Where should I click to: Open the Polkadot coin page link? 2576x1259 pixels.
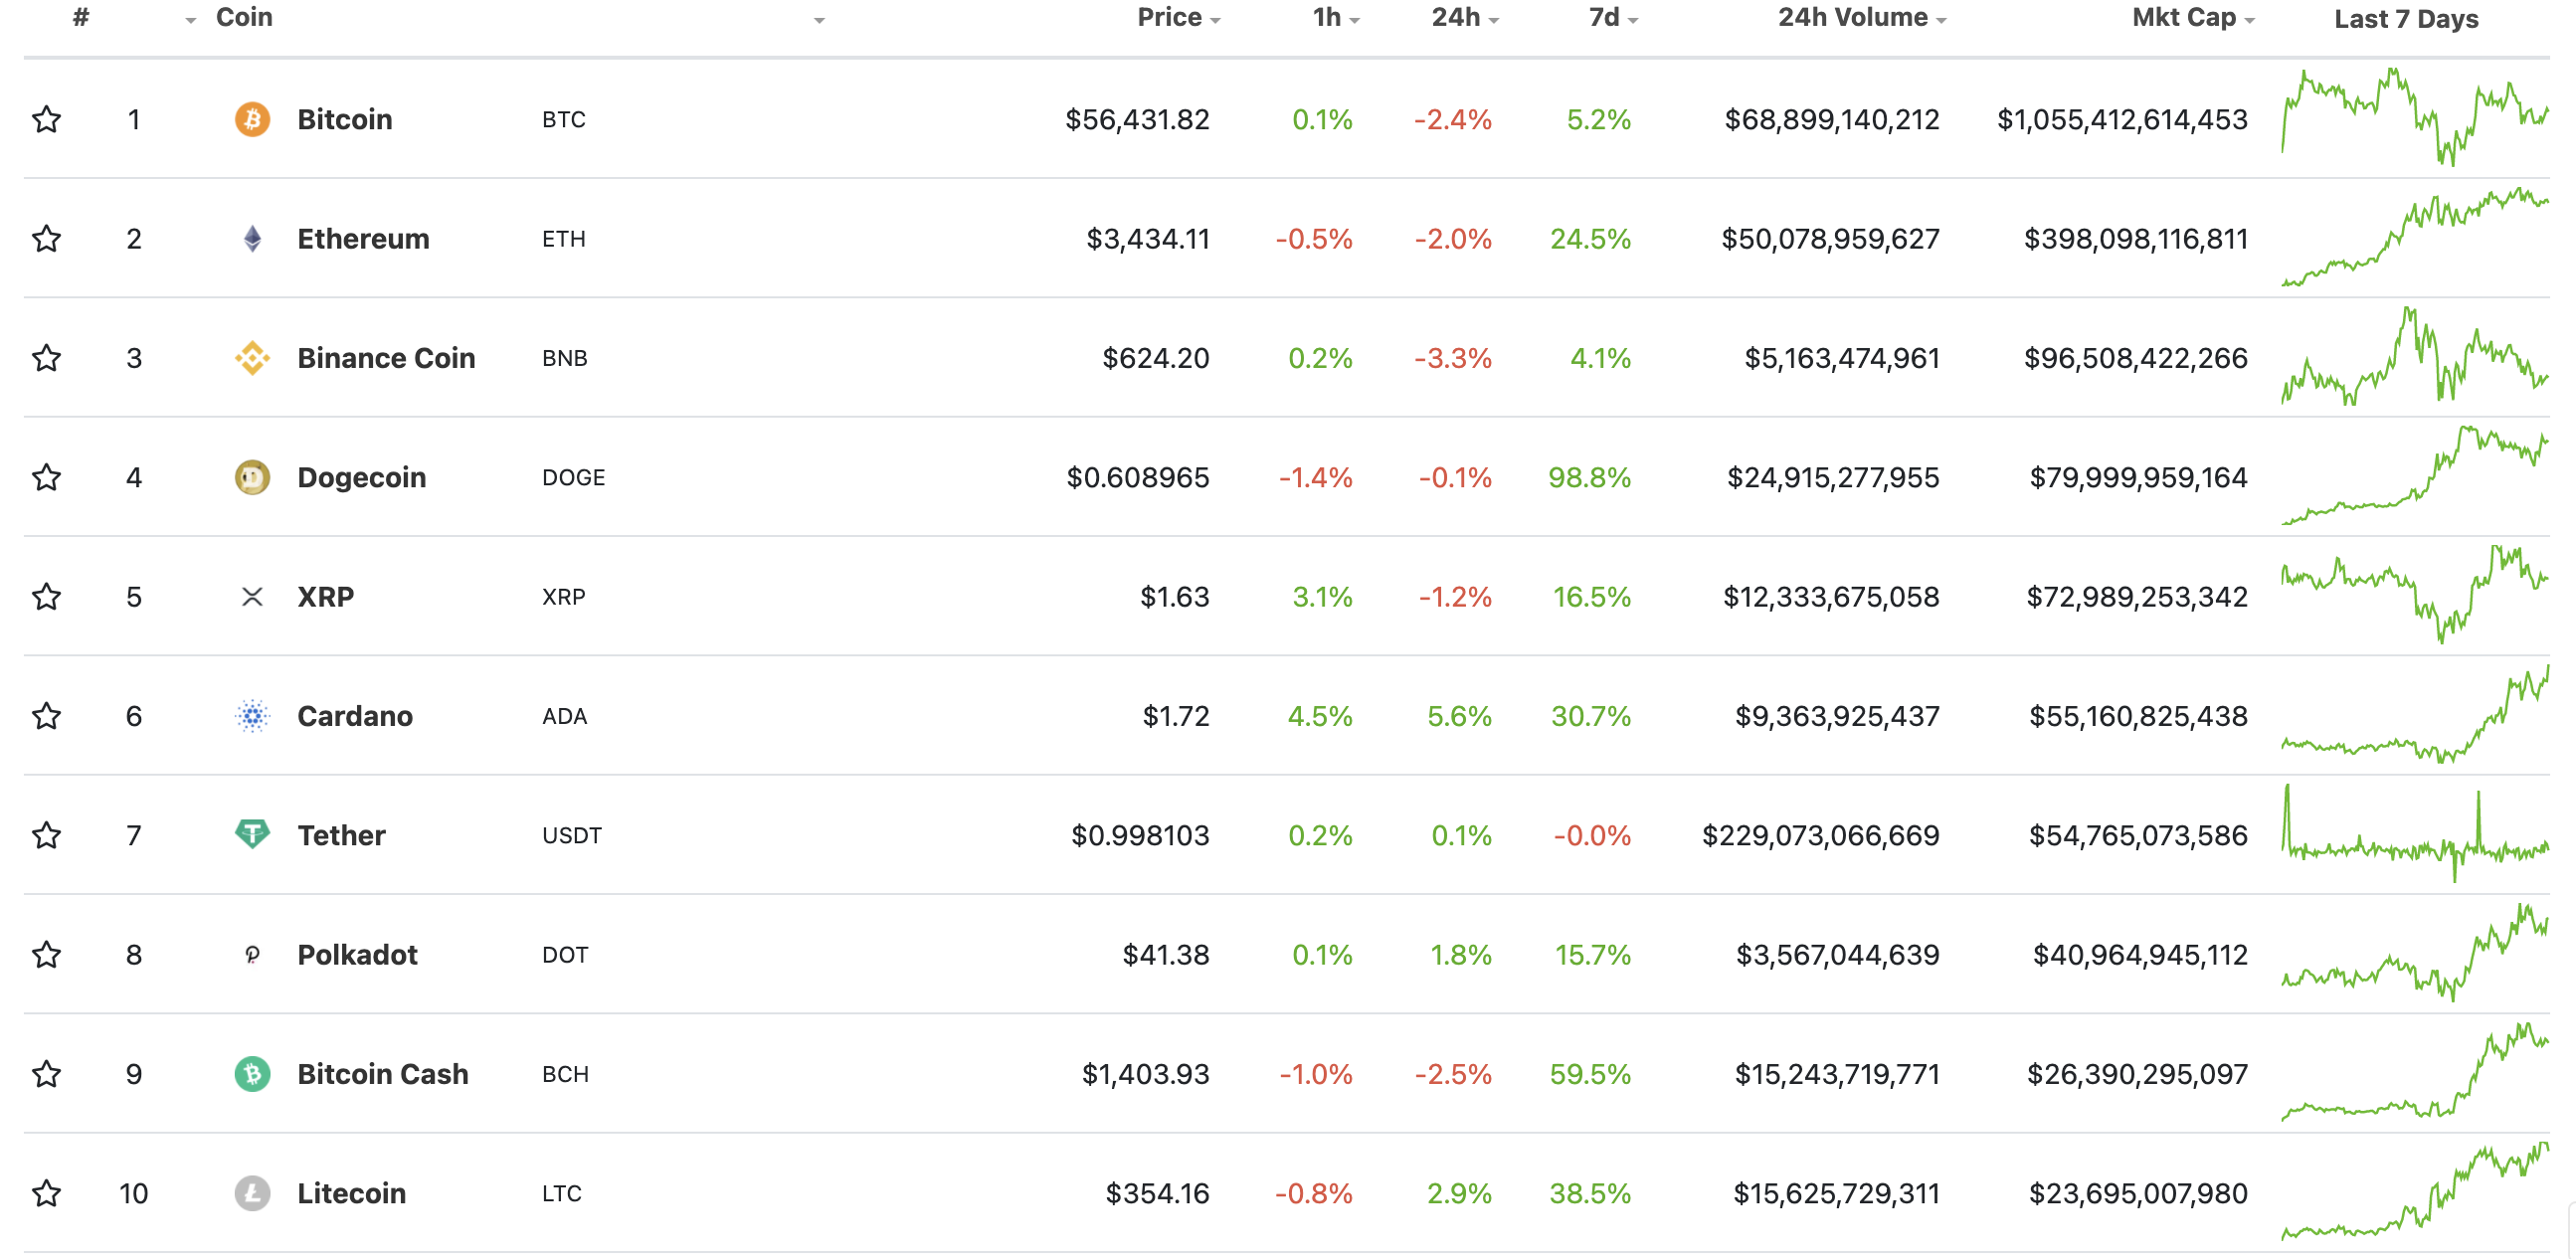tap(357, 954)
